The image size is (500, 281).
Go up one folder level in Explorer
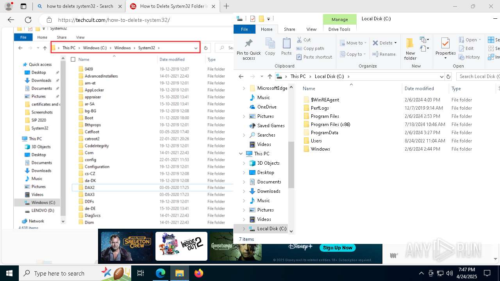pos(270,76)
